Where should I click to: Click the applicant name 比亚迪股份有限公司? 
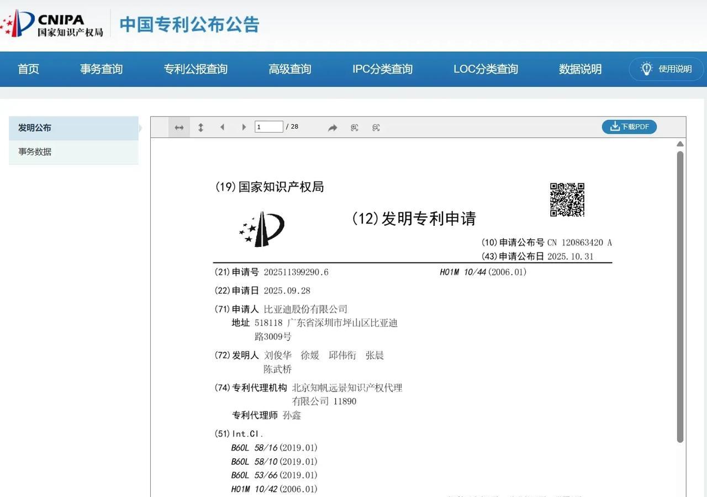305,309
